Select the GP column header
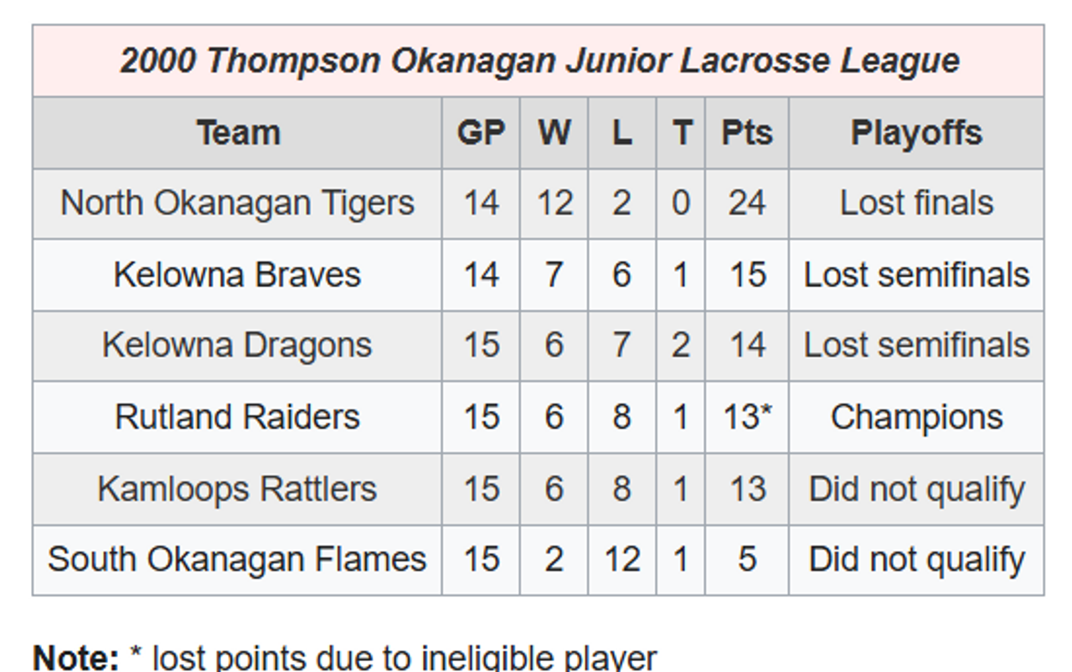This screenshot has width=1072, height=672. pos(481,133)
